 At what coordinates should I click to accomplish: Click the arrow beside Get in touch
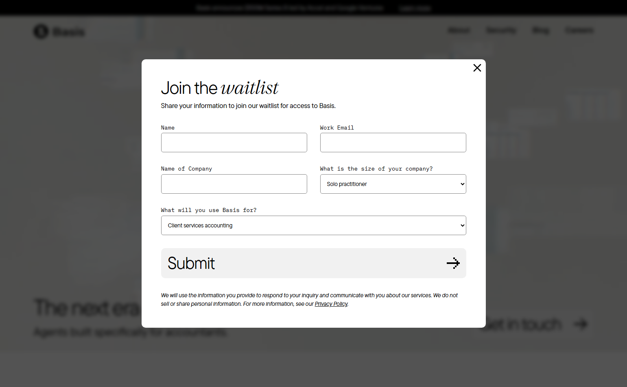click(581, 324)
